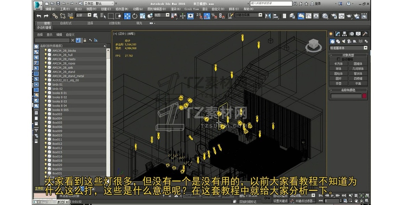Enable the 自动栅格 checkbox
Image resolution: width=403 pixels, height=205 pixels.
pyautogui.click(x=339, y=59)
